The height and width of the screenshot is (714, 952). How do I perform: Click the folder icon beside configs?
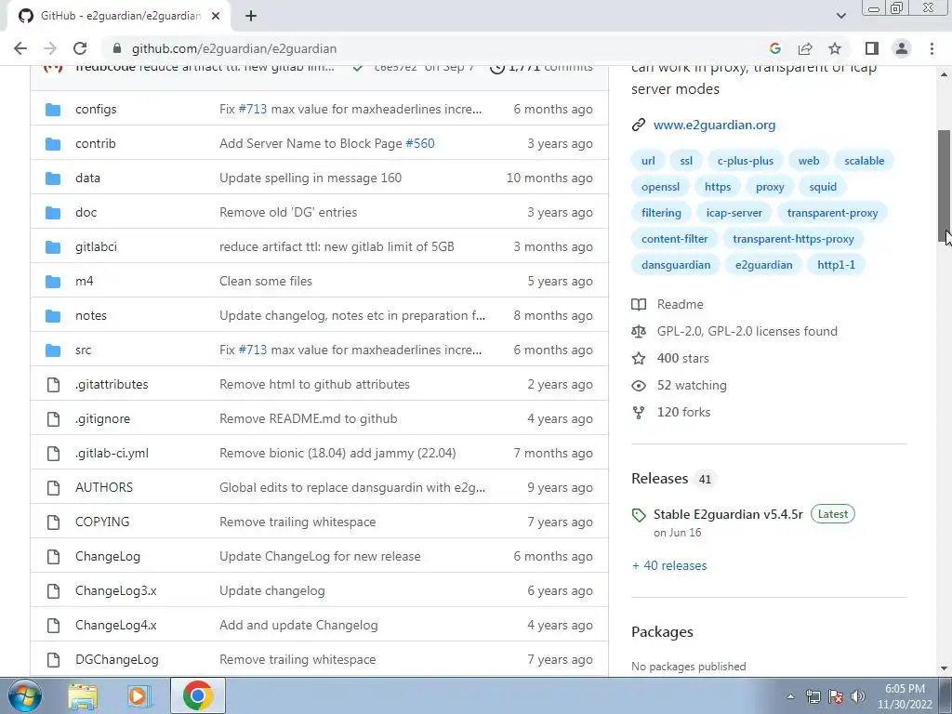click(53, 110)
